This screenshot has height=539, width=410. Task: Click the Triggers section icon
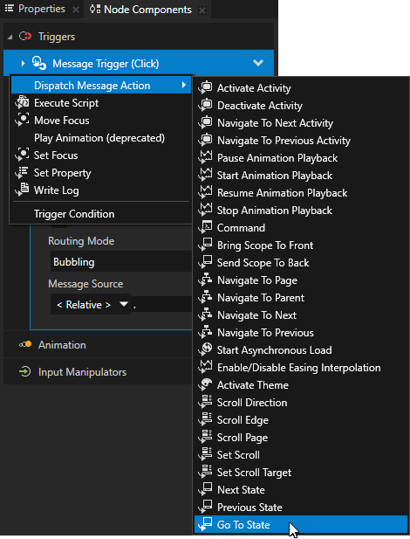click(25, 36)
